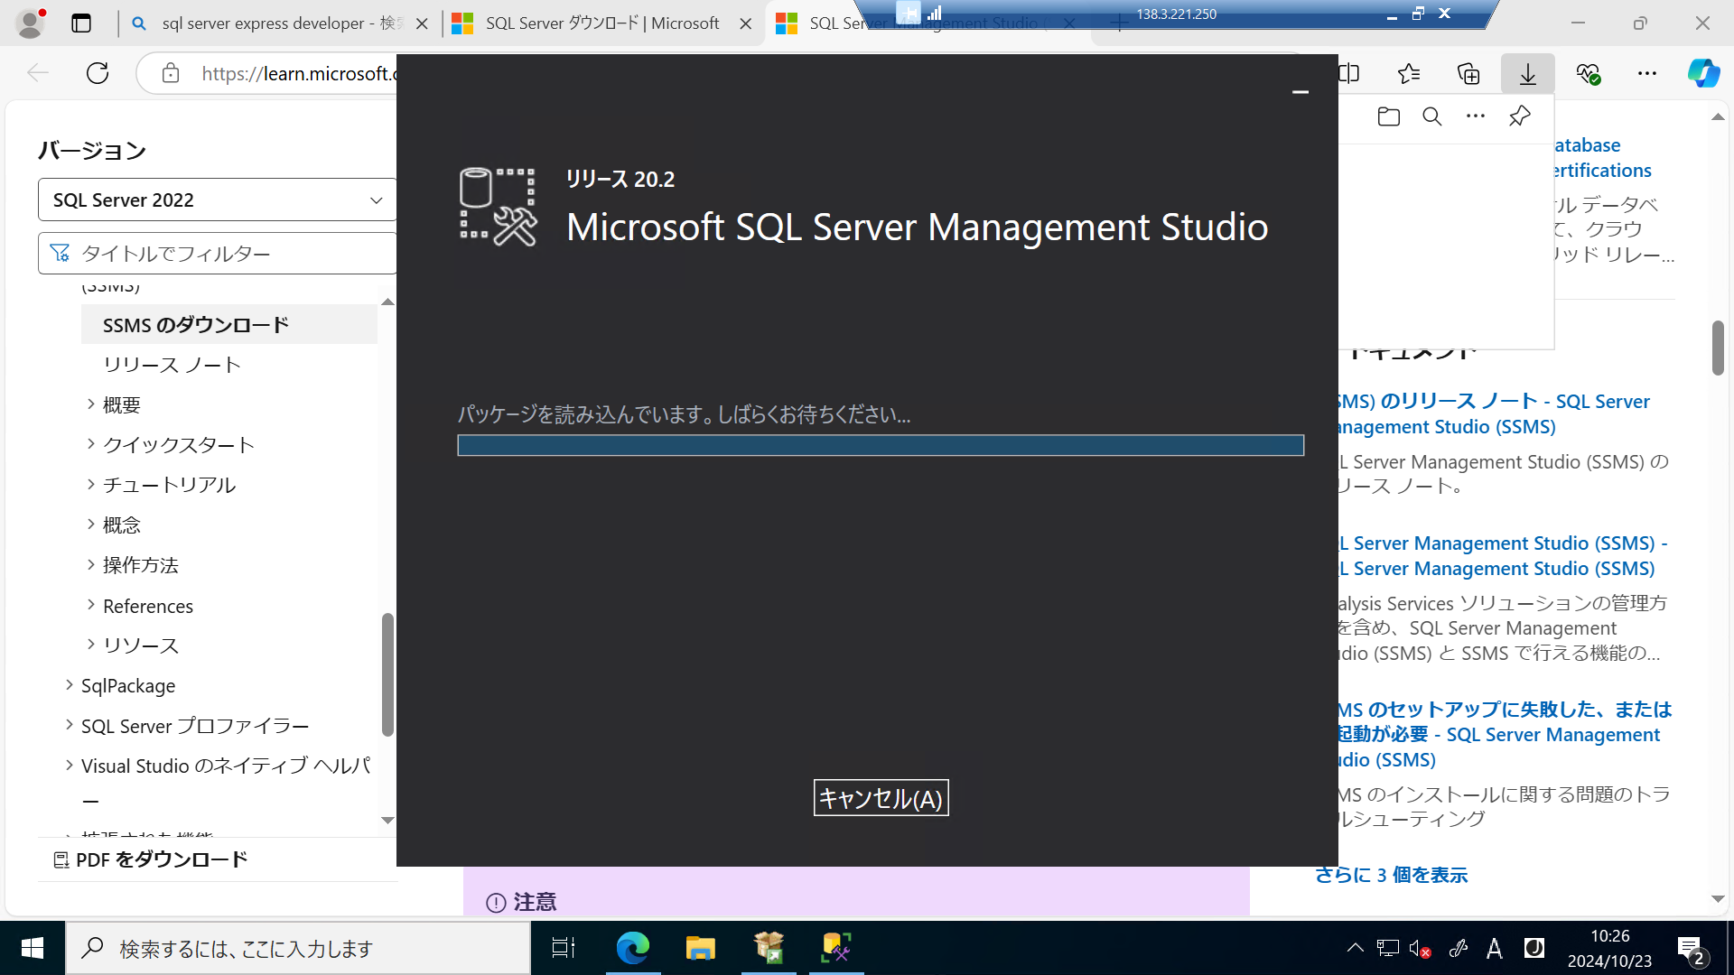Expand the References section
The width and height of the screenshot is (1734, 975).
coord(147,605)
